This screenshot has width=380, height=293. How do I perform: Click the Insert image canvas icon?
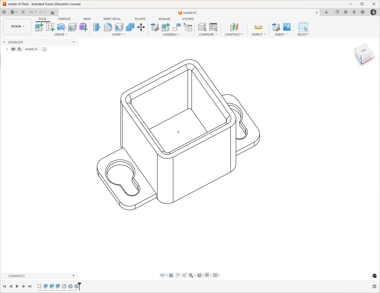[x=287, y=27]
